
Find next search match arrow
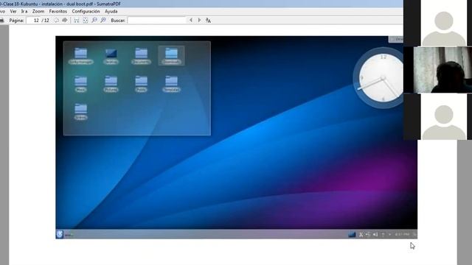[x=199, y=20]
